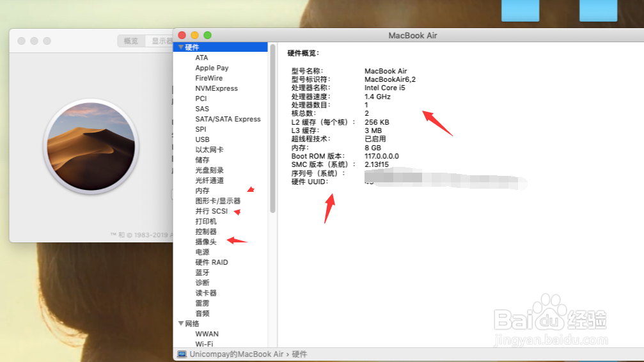This screenshot has width=644, height=362.
Task: Click the MacBookAir6,2 model identifier value
Action: coord(389,79)
